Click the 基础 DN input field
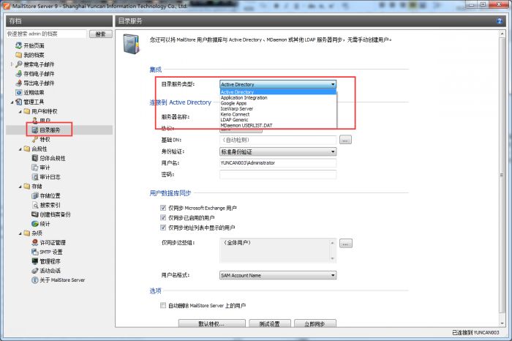 click(x=278, y=140)
